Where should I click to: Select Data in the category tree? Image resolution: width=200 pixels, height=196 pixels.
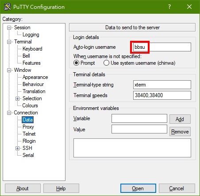[27, 120]
